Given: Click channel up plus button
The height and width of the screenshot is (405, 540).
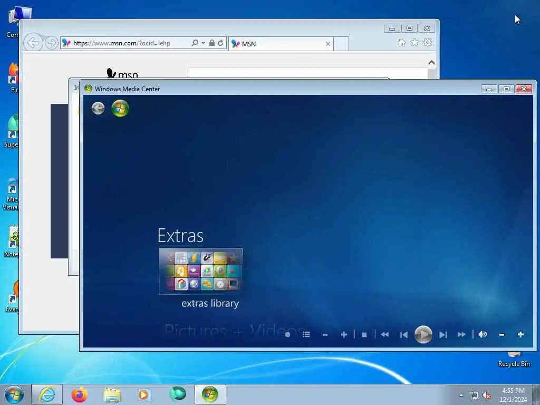Looking at the screenshot, I should tap(344, 334).
